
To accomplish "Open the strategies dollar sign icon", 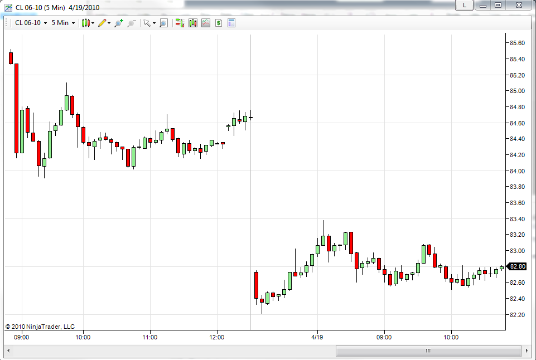I will pyautogui.click(x=219, y=23).
